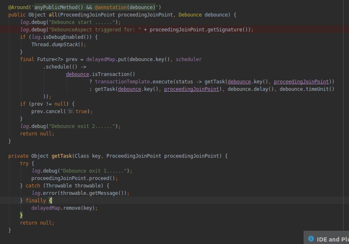349x244 pixels.
Task: Click the isTransaction() call
Action: pyautogui.click(x=113, y=74)
